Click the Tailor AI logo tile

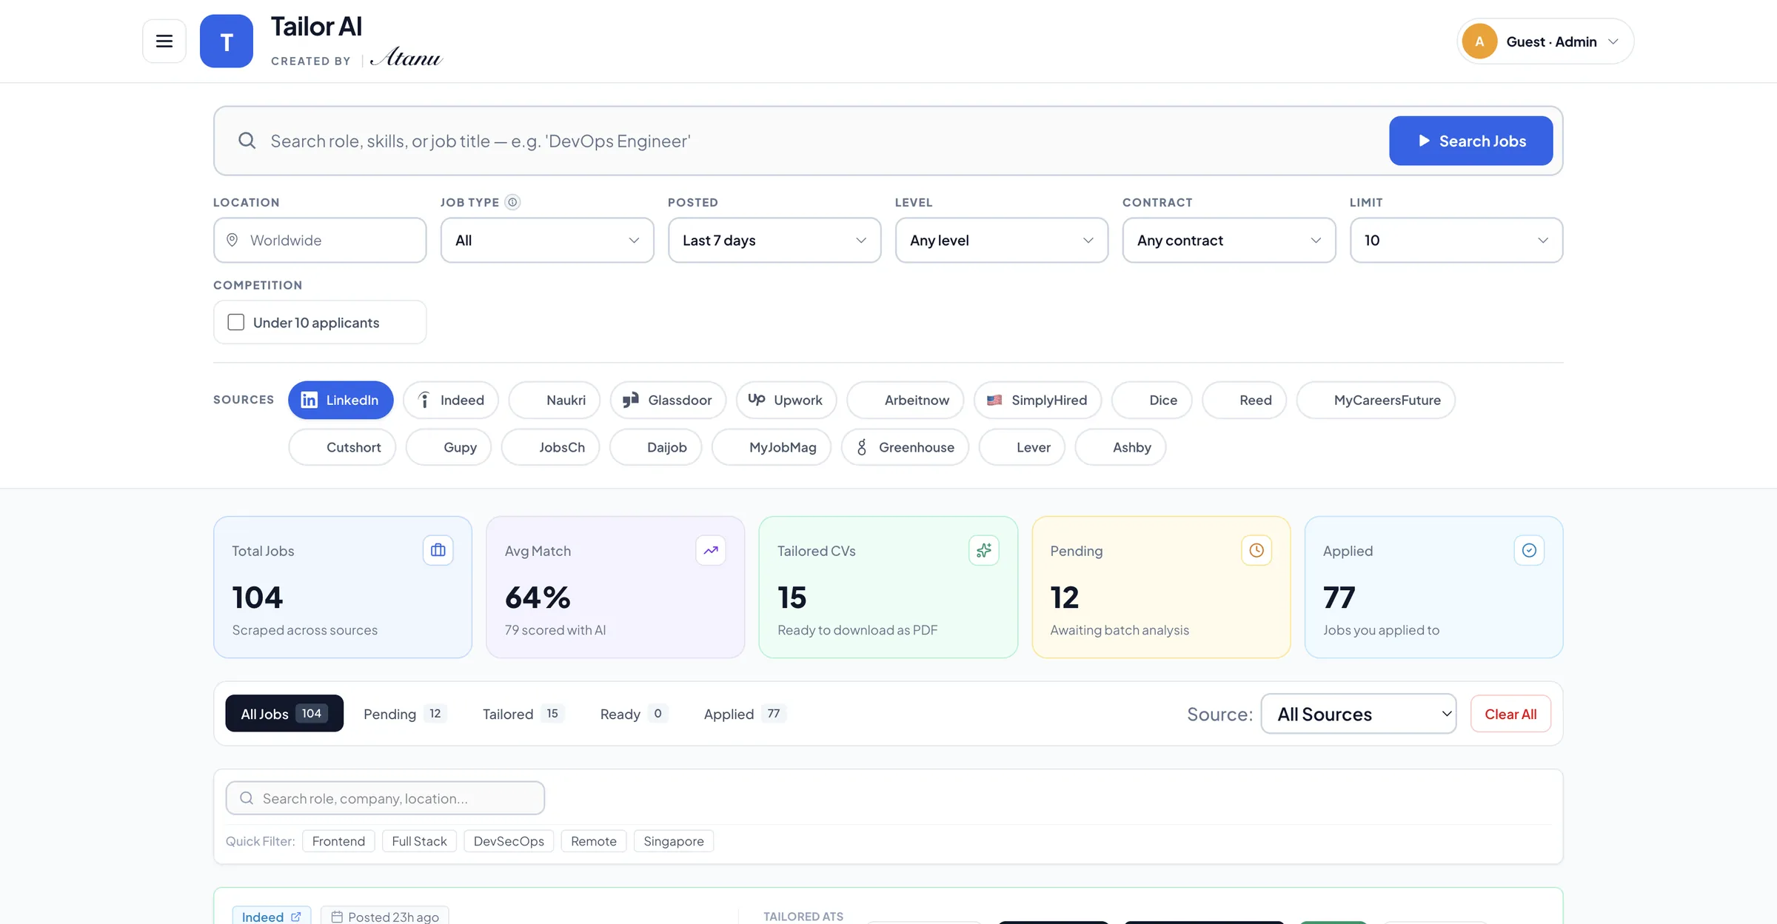227,41
